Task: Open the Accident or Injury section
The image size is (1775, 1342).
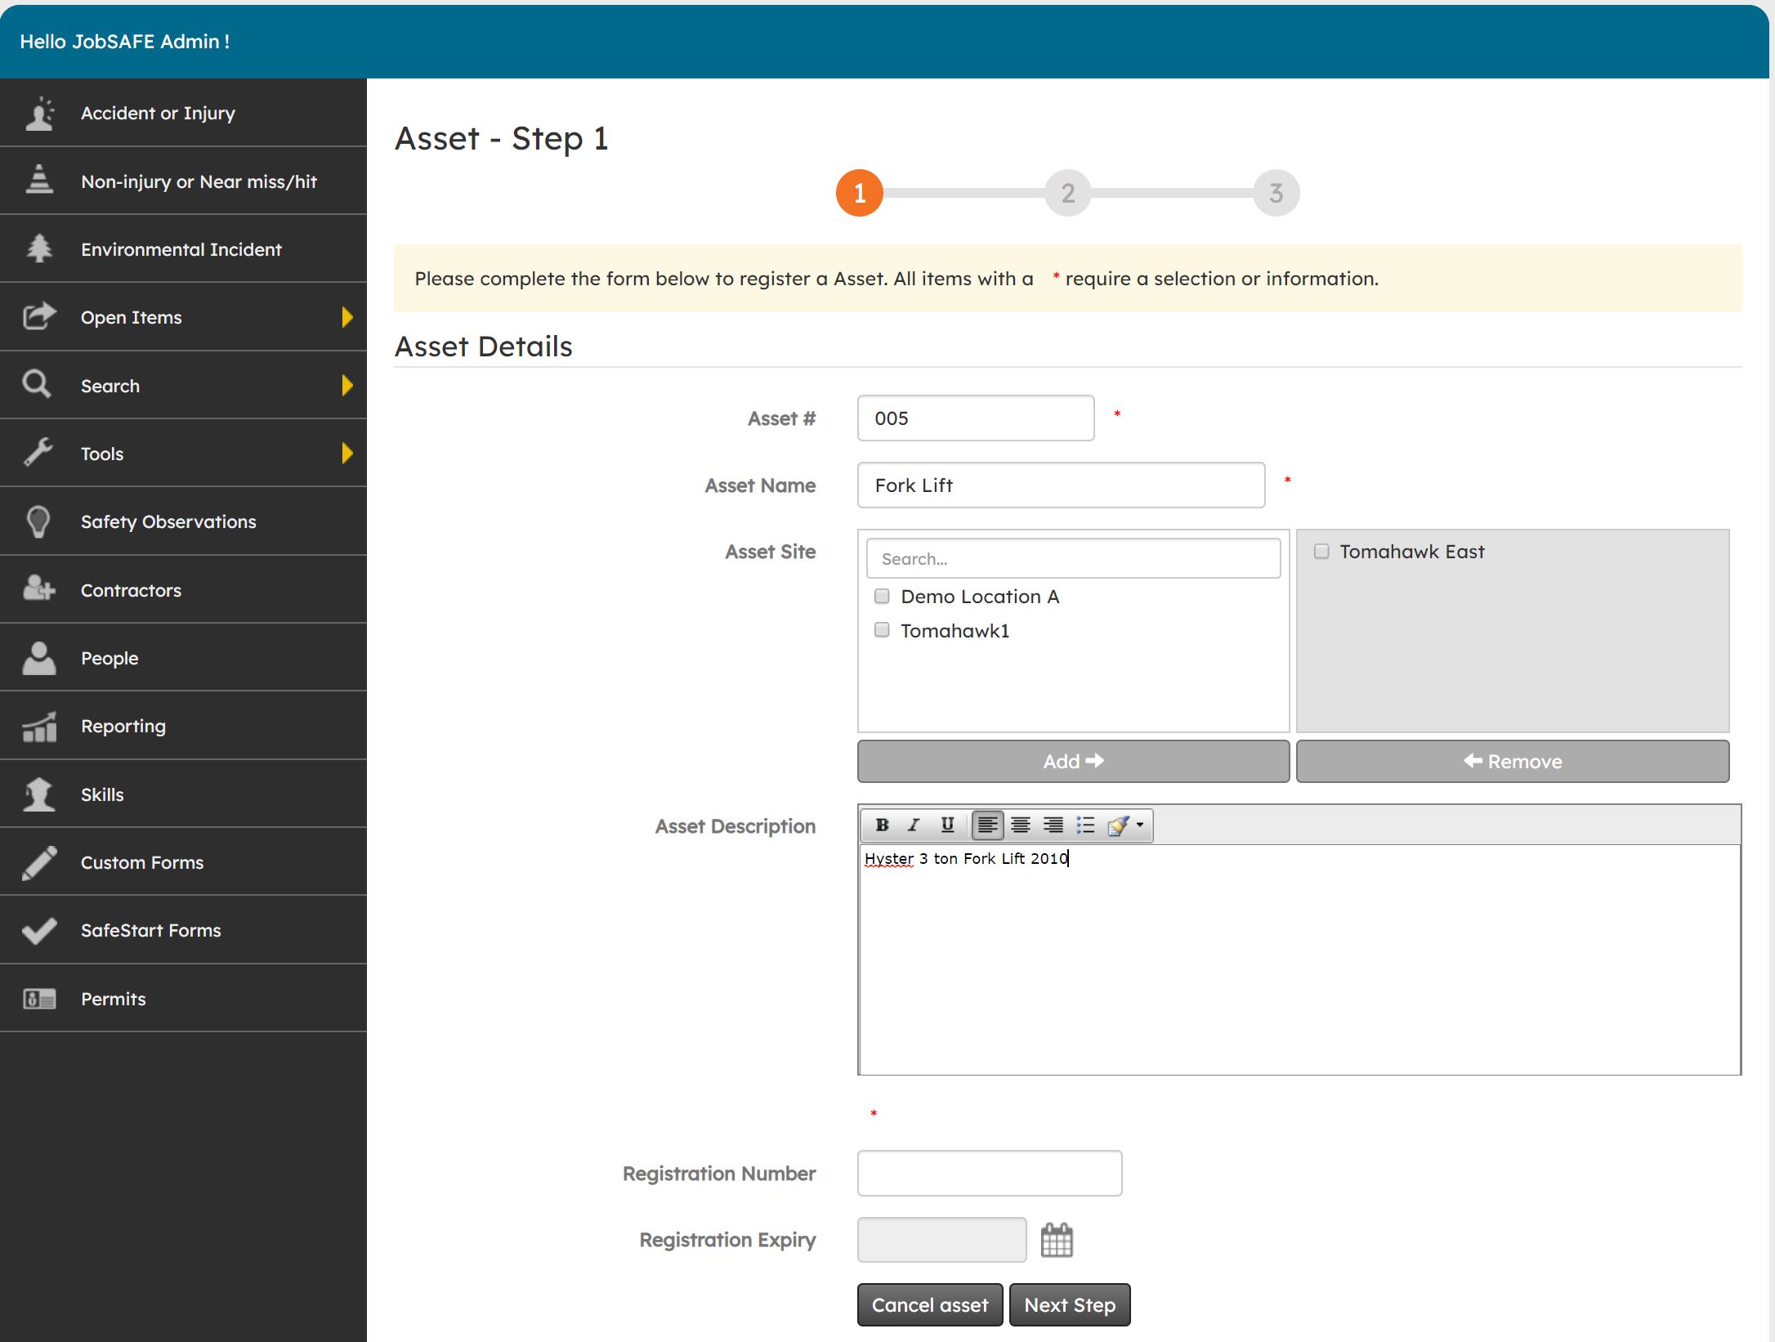Action: point(157,113)
